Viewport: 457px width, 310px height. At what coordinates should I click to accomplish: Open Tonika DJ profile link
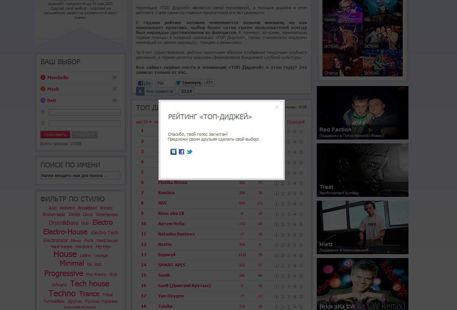point(165,306)
